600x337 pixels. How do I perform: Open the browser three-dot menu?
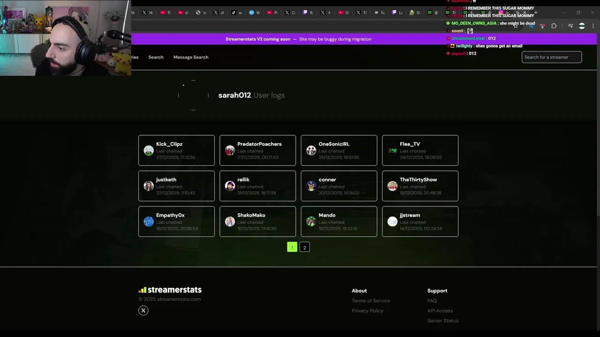point(593,26)
